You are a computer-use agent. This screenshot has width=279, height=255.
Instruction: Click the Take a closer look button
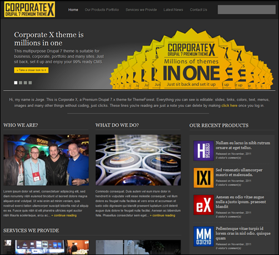pyautogui.click(x=31, y=70)
